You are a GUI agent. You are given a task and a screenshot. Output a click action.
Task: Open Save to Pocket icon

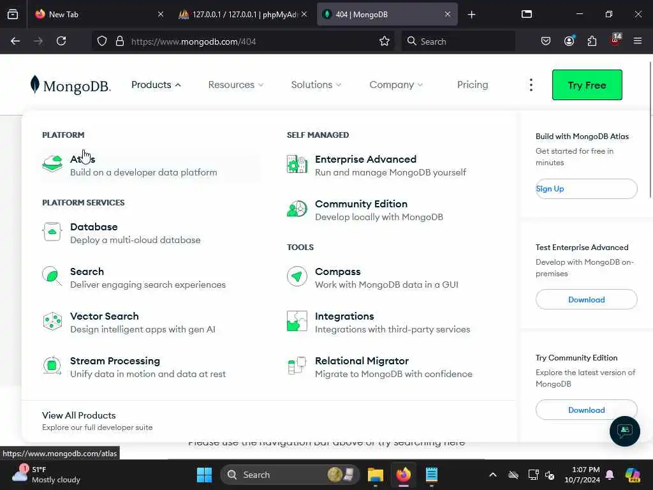coord(546,41)
